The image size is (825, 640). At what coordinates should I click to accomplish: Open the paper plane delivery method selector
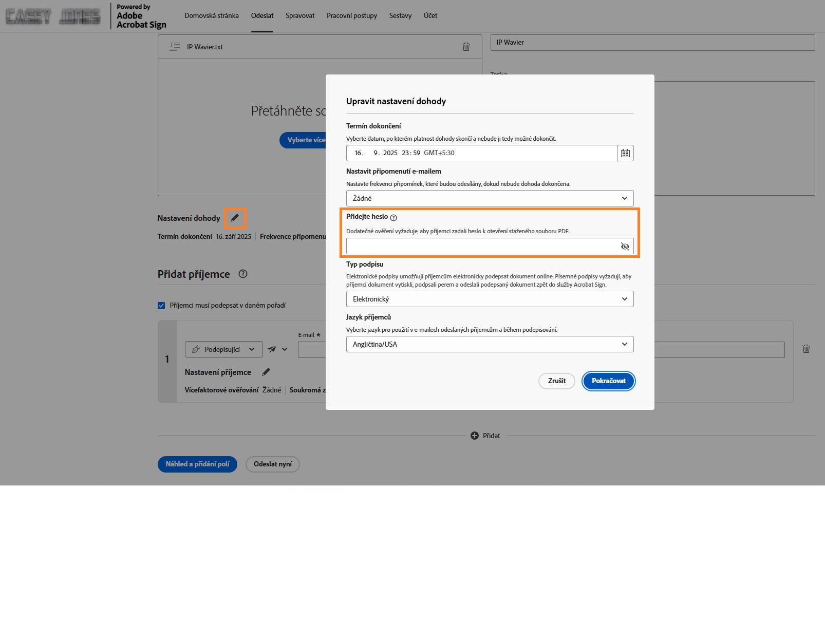point(277,349)
